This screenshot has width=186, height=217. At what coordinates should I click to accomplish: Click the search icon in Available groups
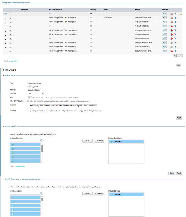(42, 193)
